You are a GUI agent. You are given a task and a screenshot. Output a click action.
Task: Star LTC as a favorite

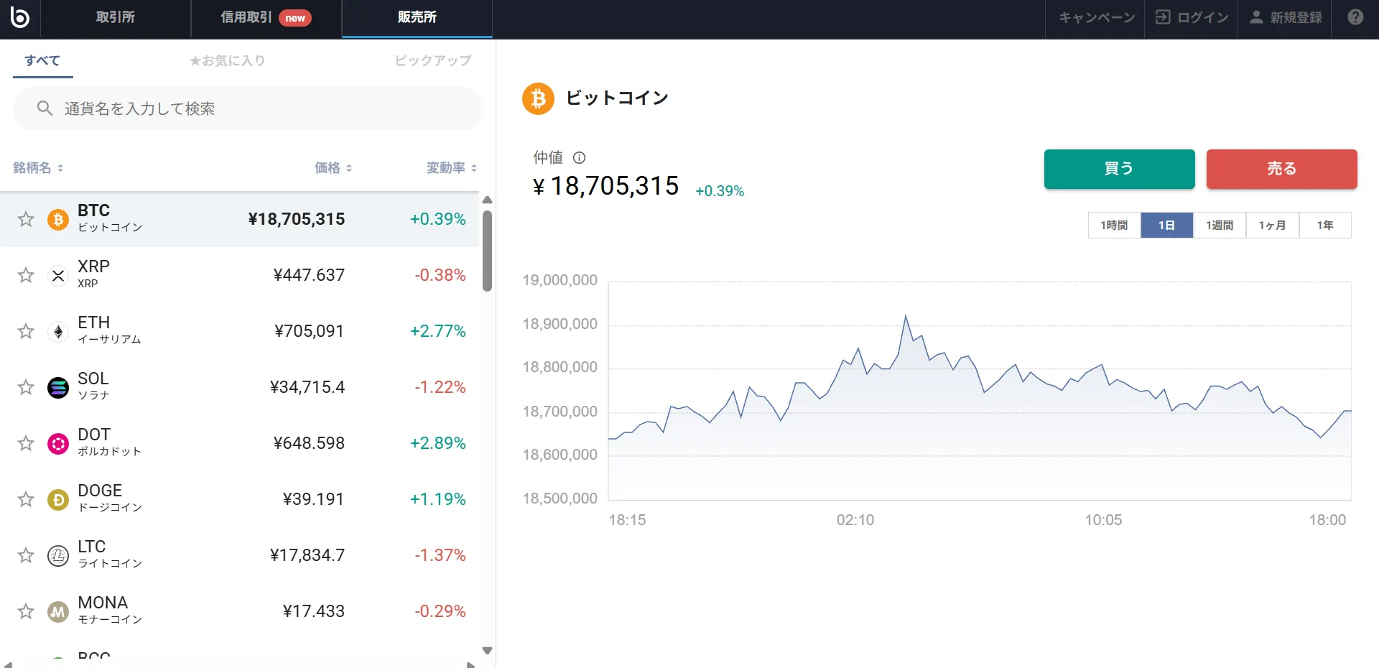pyautogui.click(x=26, y=555)
